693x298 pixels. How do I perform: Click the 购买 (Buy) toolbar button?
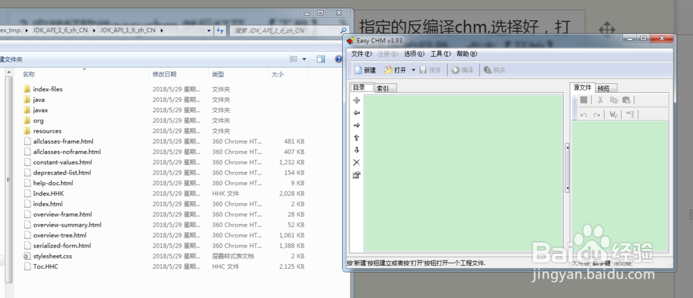(x=495, y=70)
